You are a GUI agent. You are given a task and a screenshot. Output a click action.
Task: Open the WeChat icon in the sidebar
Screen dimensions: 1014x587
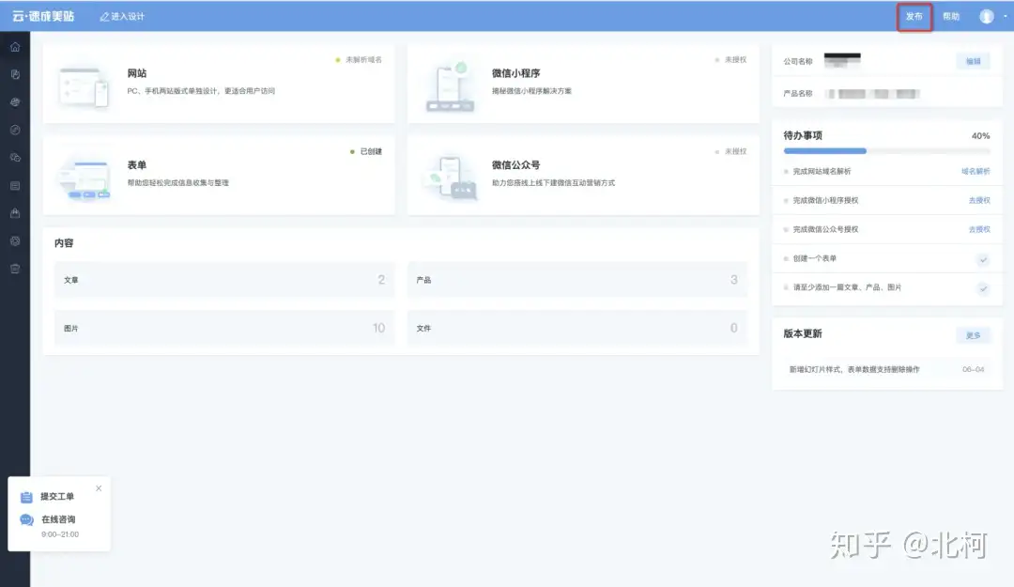coord(14,158)
